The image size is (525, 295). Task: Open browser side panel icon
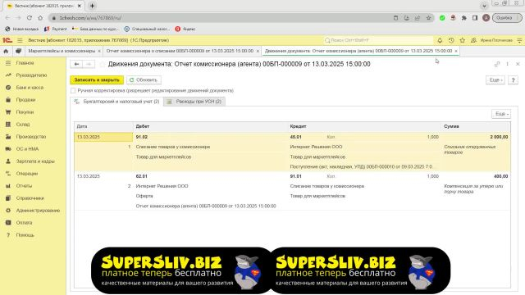point(475,18)
